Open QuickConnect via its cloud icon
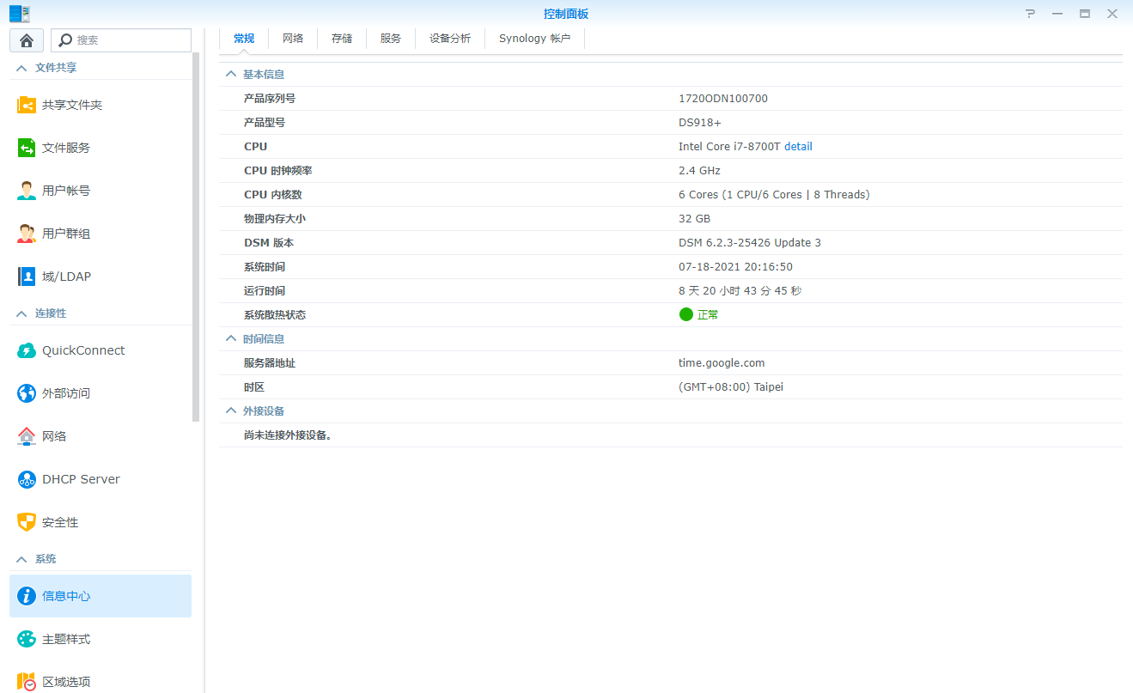The width and height of the screenshot is (1133, 693). (x=27, y=350)
